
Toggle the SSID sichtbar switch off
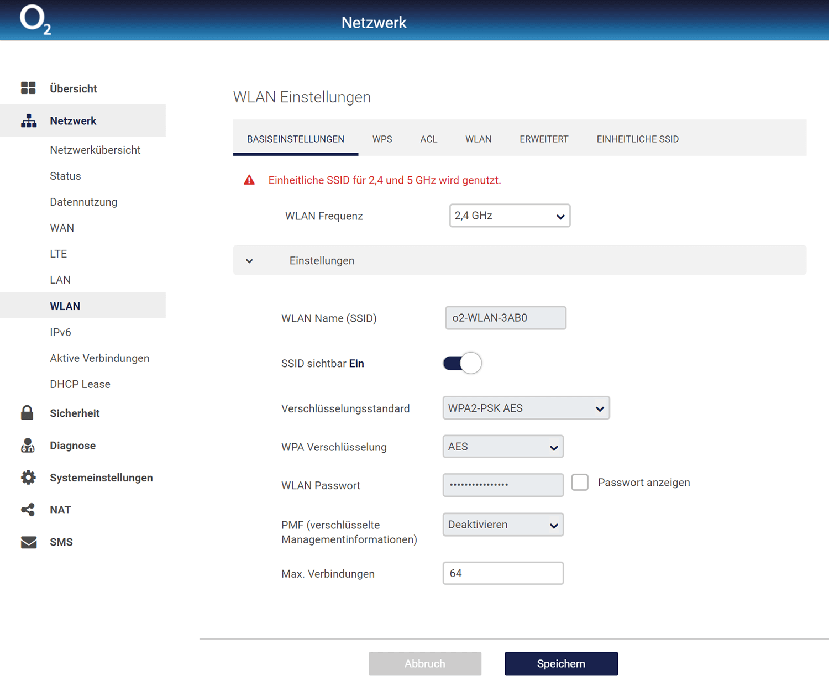pos(462,363)
